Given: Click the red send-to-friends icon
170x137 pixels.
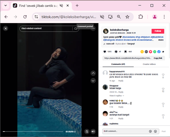Looking at the screenshot, I should coord(151,52).
